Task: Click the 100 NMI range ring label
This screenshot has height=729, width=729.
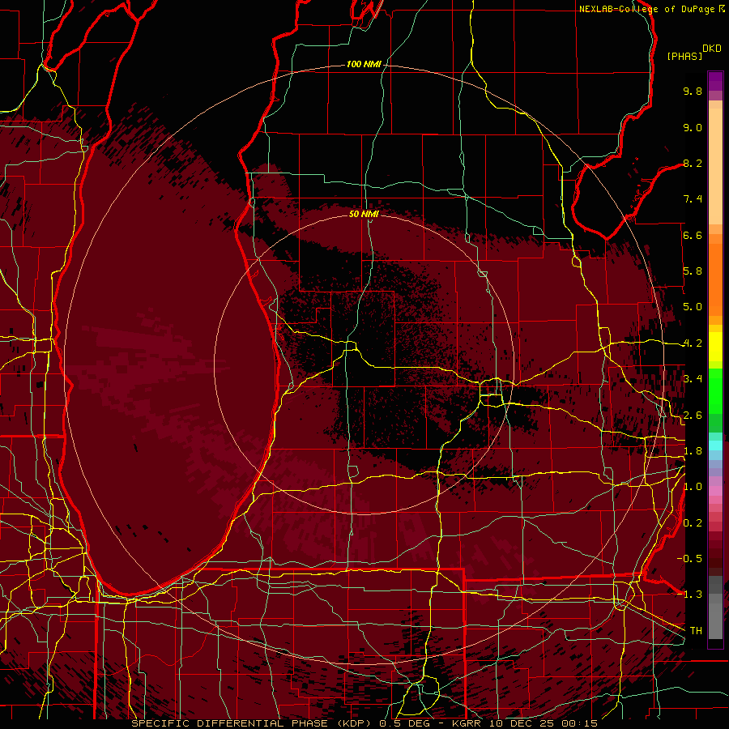Action: click(364, 64)
